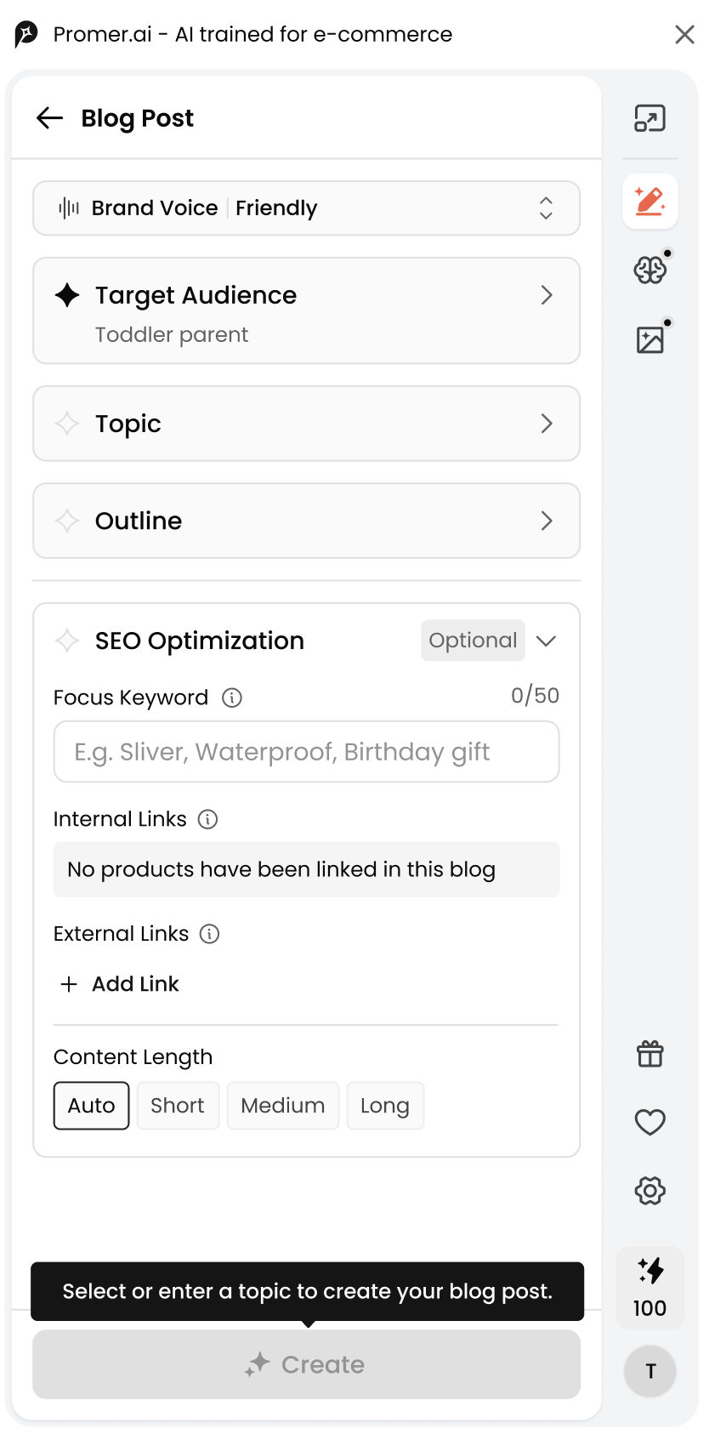The height and width of the screenshot is (1429, 709).
Task: Collapse the SEO Optimization section chevron
Action: point(547,640)
